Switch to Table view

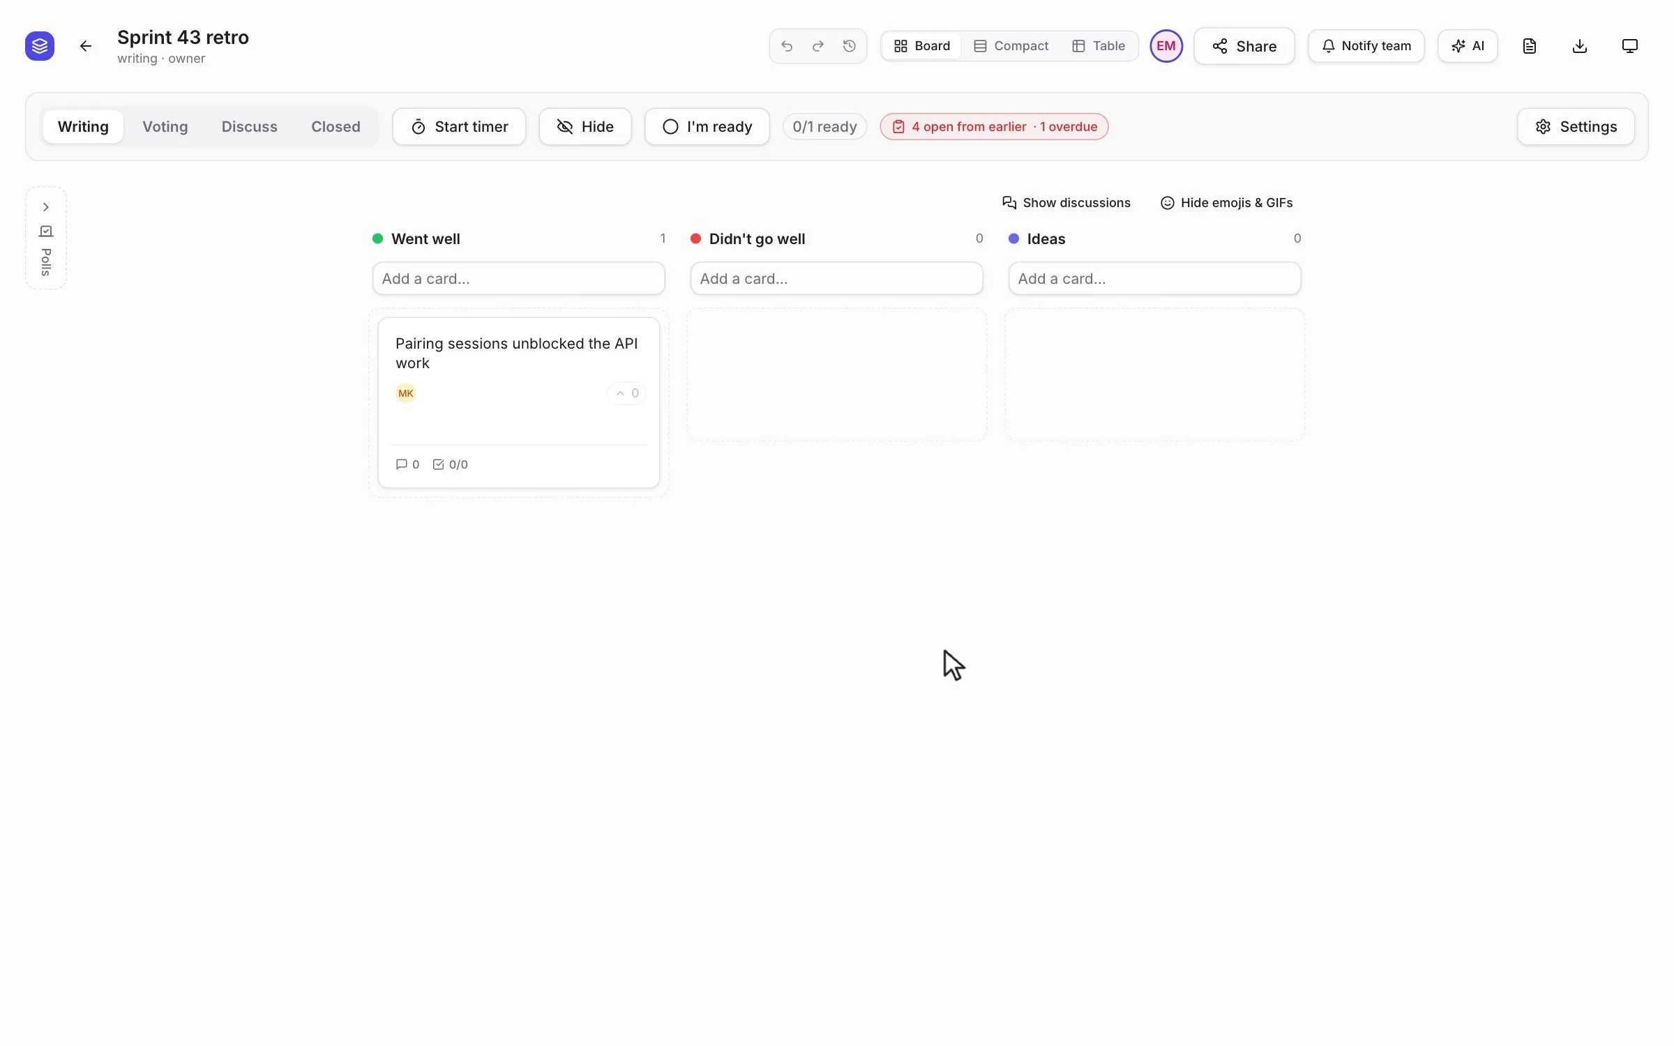(x=1099, y=46)
